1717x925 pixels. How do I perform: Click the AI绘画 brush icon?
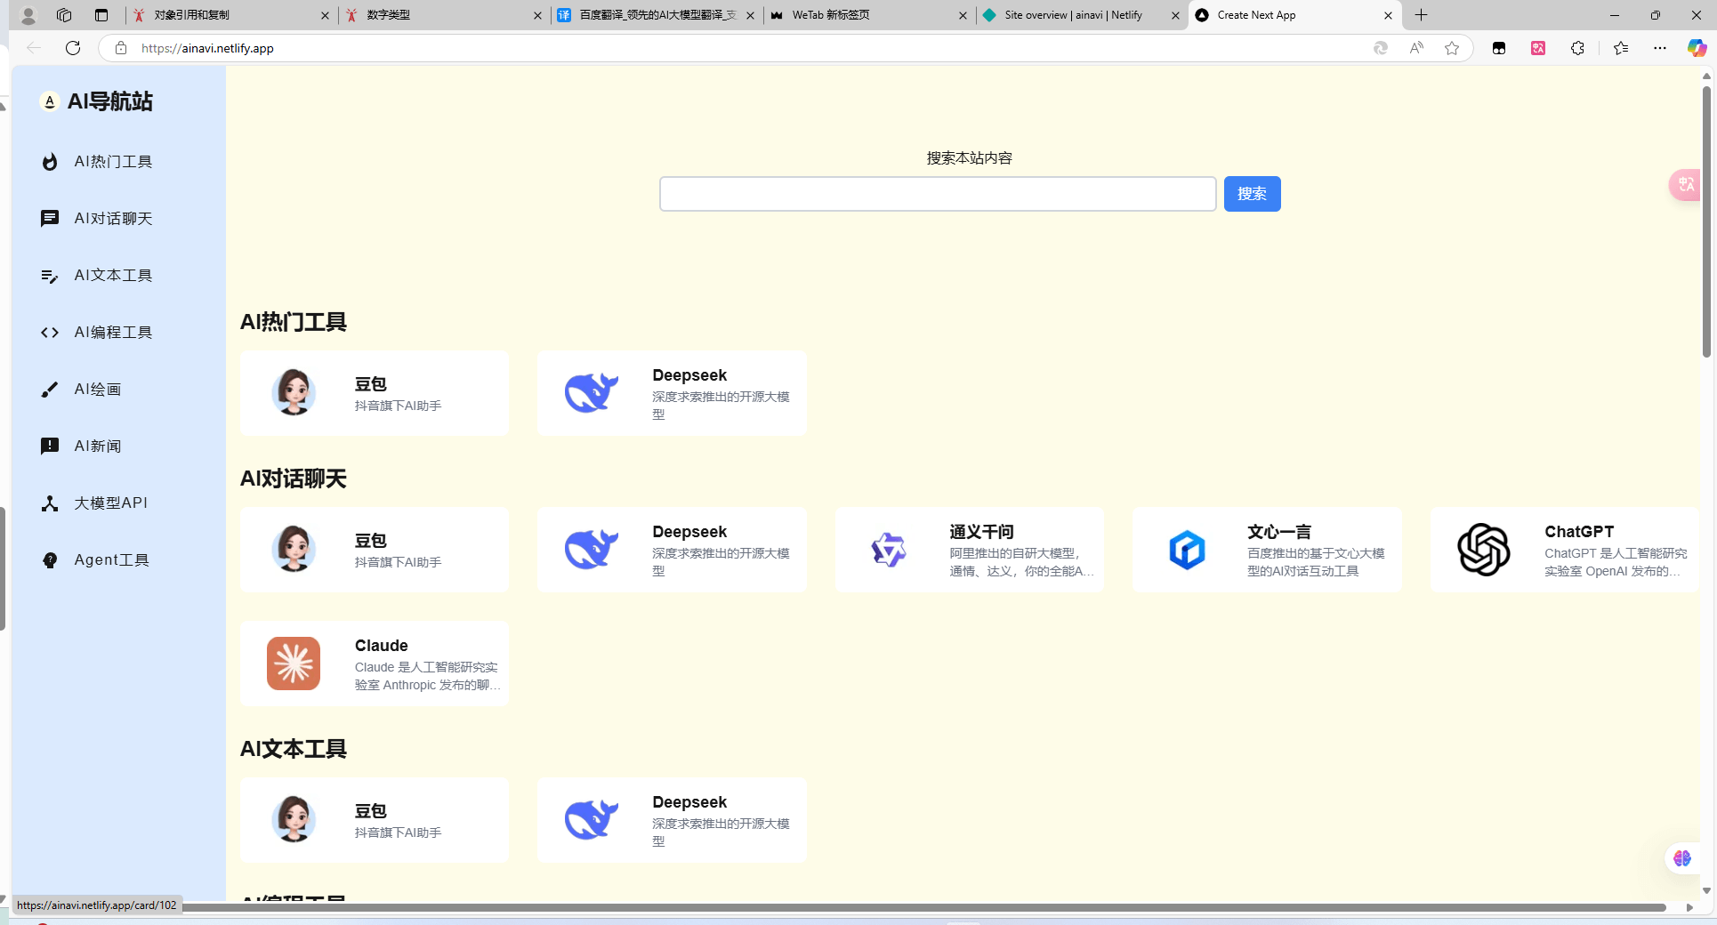pos(50,390)
